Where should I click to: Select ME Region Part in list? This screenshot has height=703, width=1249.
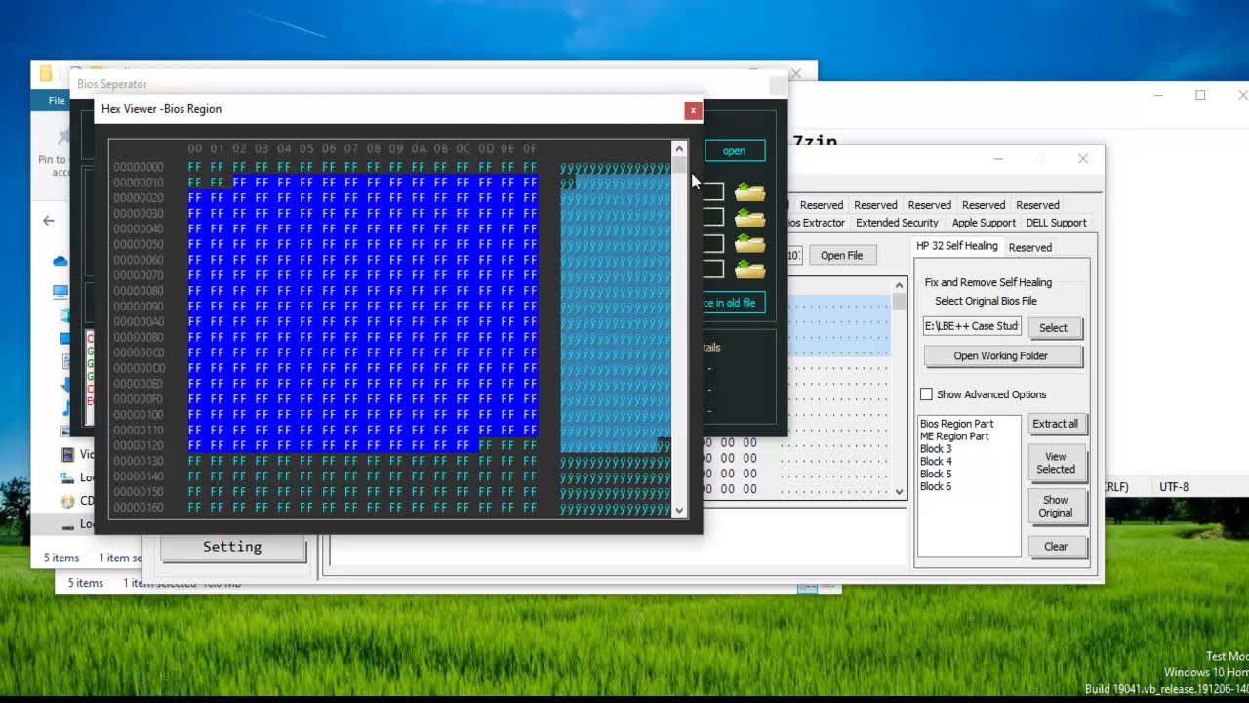[954, 436]
